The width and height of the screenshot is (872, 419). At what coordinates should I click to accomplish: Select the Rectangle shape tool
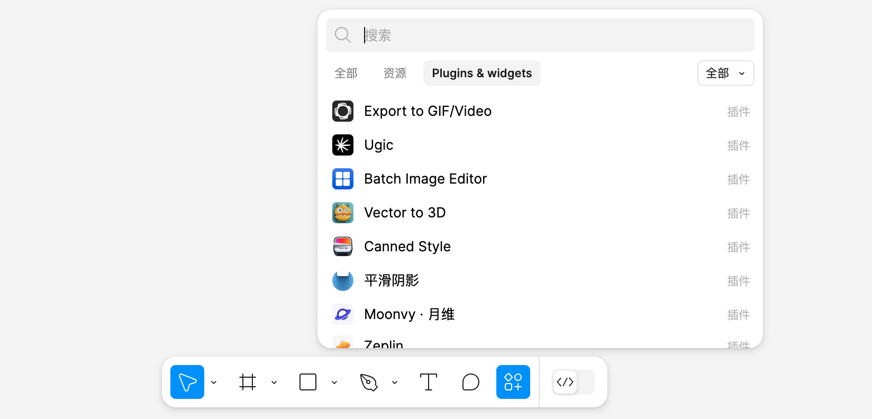coord(308,382)
